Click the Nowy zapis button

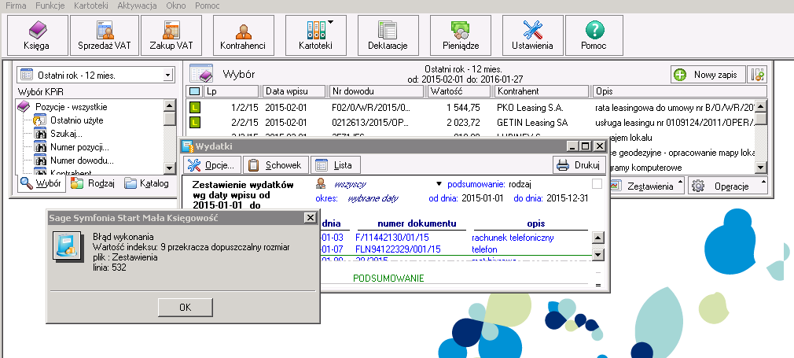pos(706,75)
